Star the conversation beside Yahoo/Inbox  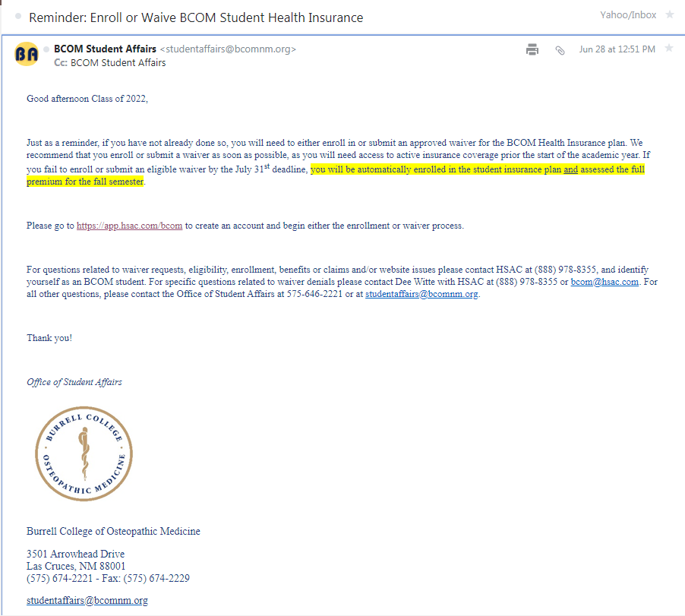click(x=670, y=15)
